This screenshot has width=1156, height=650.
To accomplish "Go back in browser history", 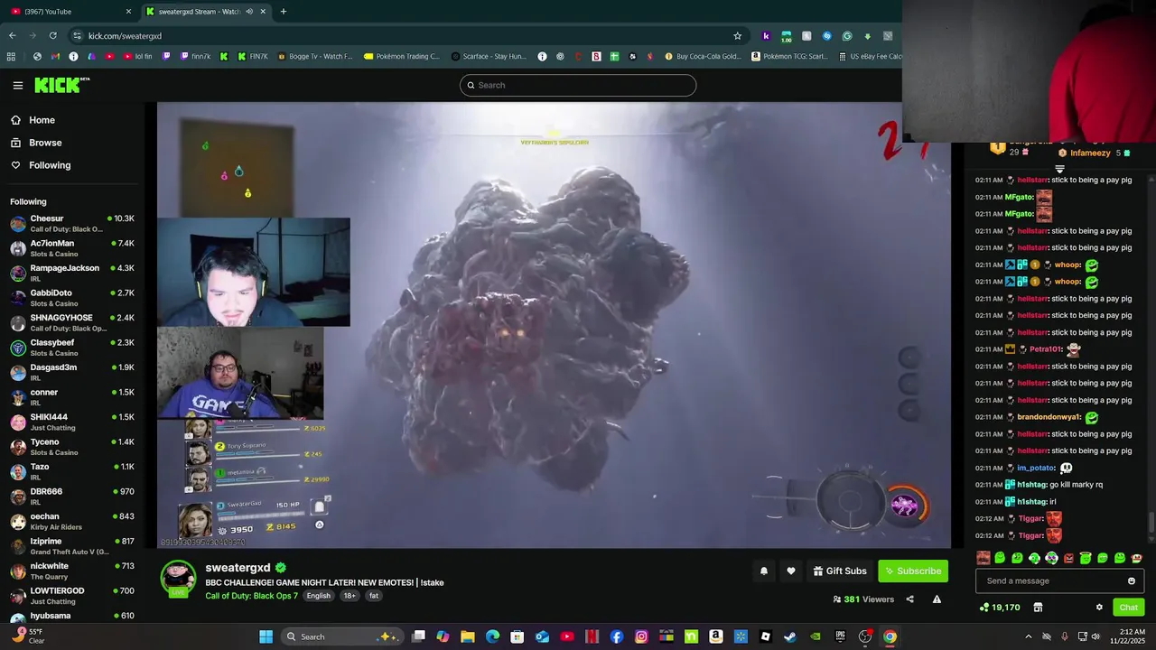I will click(x=12, y=36).
